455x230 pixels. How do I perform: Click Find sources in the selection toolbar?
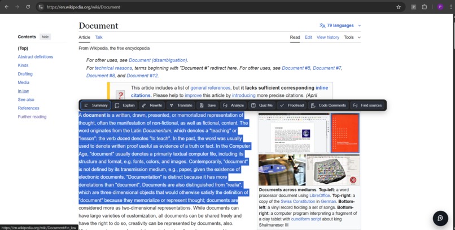click(x=368, y=105)
